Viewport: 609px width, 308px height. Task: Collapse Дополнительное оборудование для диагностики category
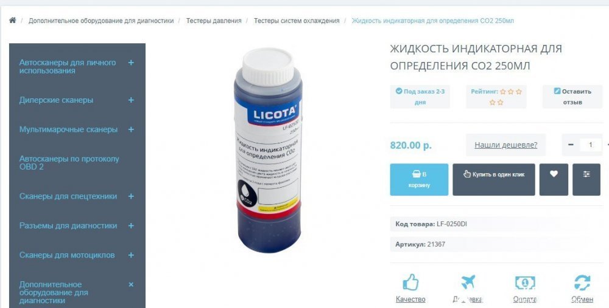pyautogui.click(x=131, y=284)
